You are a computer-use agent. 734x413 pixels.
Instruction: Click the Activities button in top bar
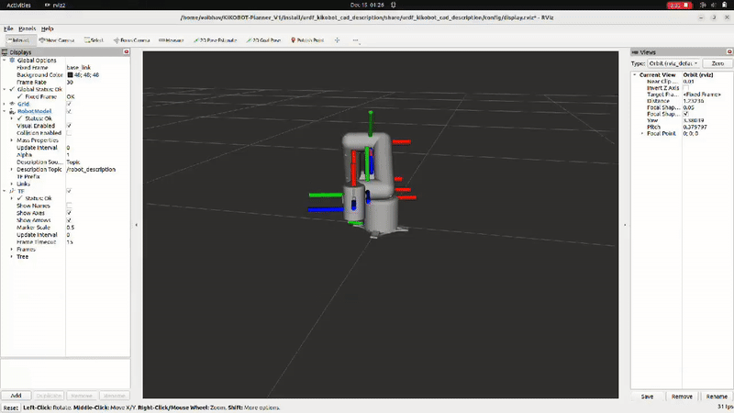pyautogui.click(x=19, y=4)
